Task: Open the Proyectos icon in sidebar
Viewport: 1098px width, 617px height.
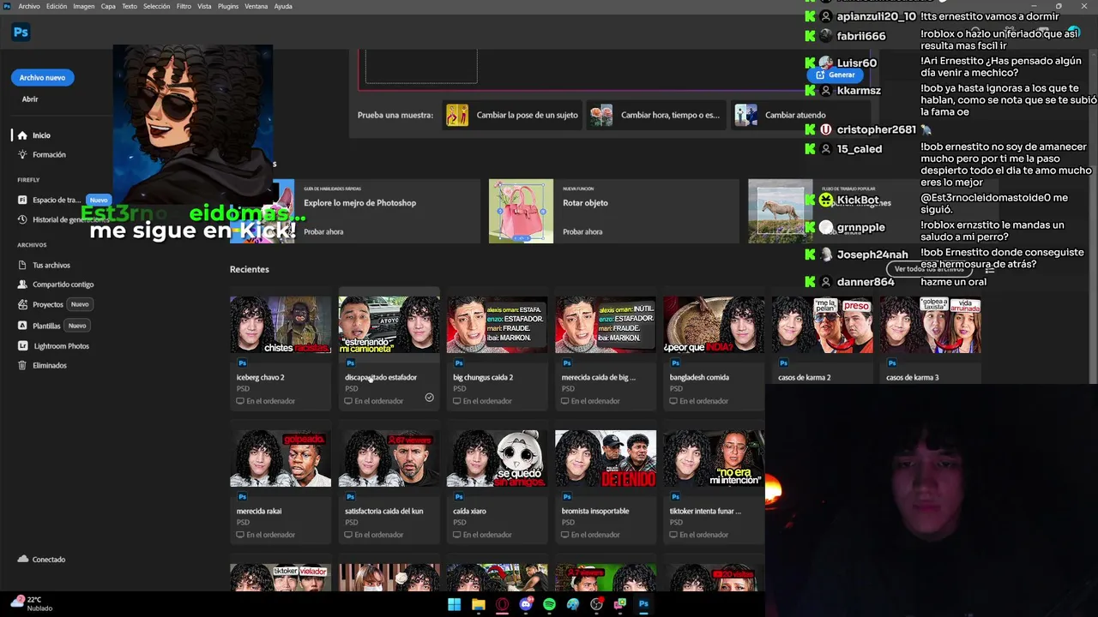Action: pos(22,304)
